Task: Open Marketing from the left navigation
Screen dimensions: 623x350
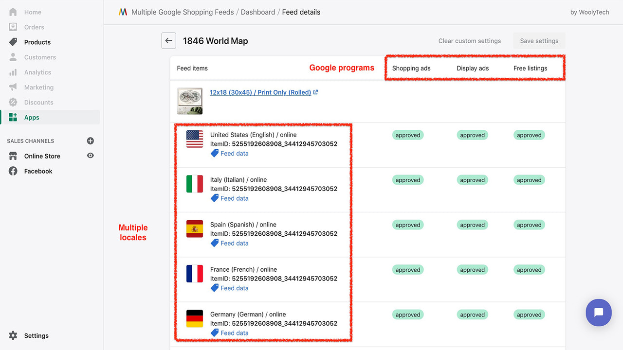Action: [12, 87]
